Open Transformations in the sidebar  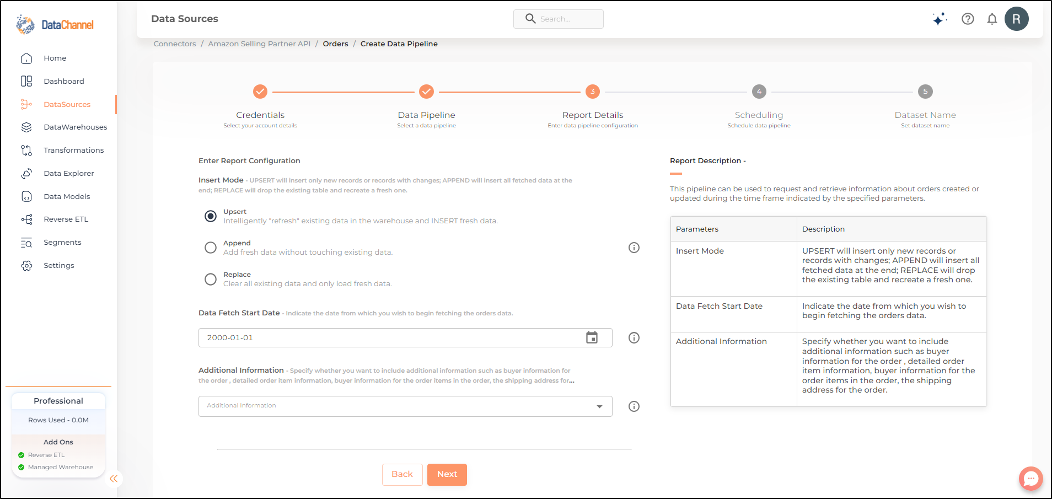[x=74, y=150]
